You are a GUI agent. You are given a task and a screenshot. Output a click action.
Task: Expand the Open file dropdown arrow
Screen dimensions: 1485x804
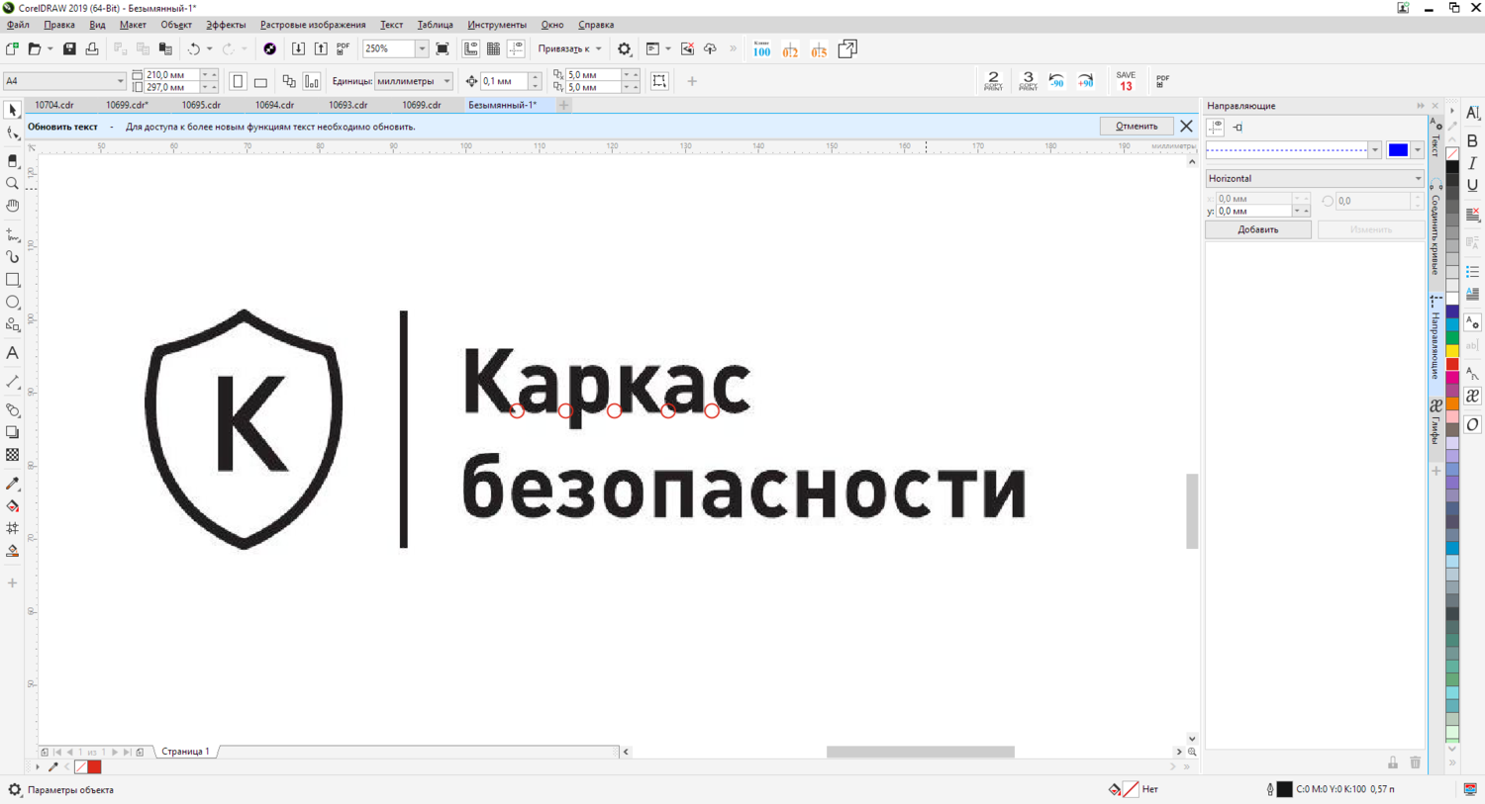tap(50, 48)
